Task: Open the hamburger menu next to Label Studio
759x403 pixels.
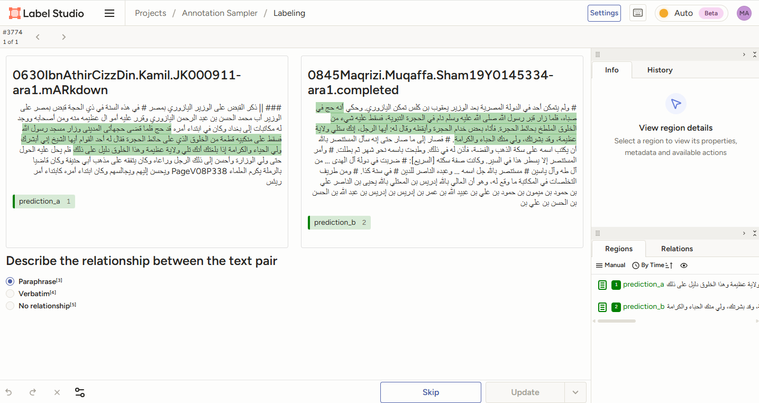Action: pos(109,13)
